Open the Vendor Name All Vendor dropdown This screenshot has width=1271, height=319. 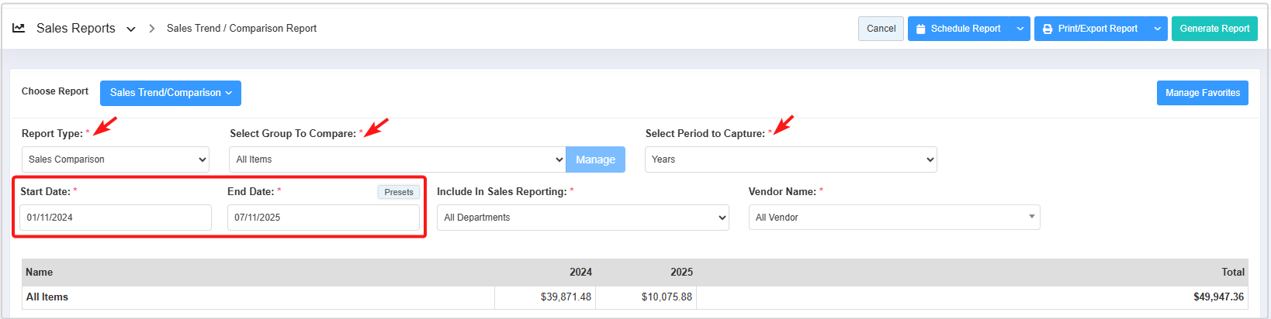click(894, 218)
